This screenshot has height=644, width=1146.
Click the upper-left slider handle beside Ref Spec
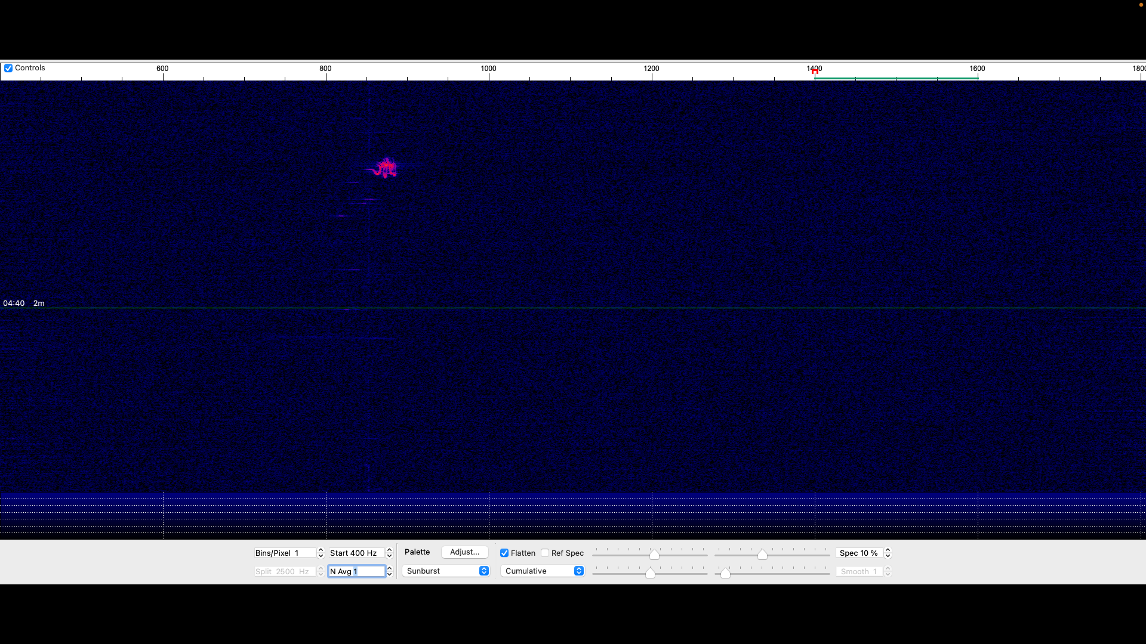[654, 555]
